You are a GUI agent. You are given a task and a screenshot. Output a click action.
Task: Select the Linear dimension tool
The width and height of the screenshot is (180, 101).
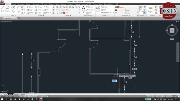click(90, 7)
